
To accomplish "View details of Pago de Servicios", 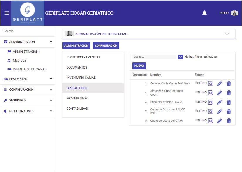I will point(210,102).
